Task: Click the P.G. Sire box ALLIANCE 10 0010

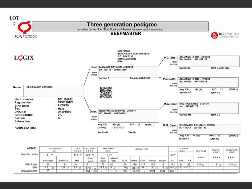Action: [x=209, y=61]
